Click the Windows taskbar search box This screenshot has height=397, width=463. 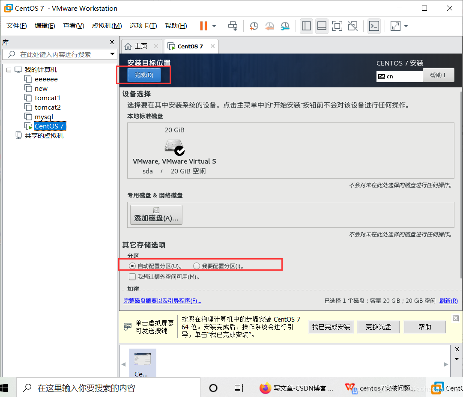(x=108, y=388)
